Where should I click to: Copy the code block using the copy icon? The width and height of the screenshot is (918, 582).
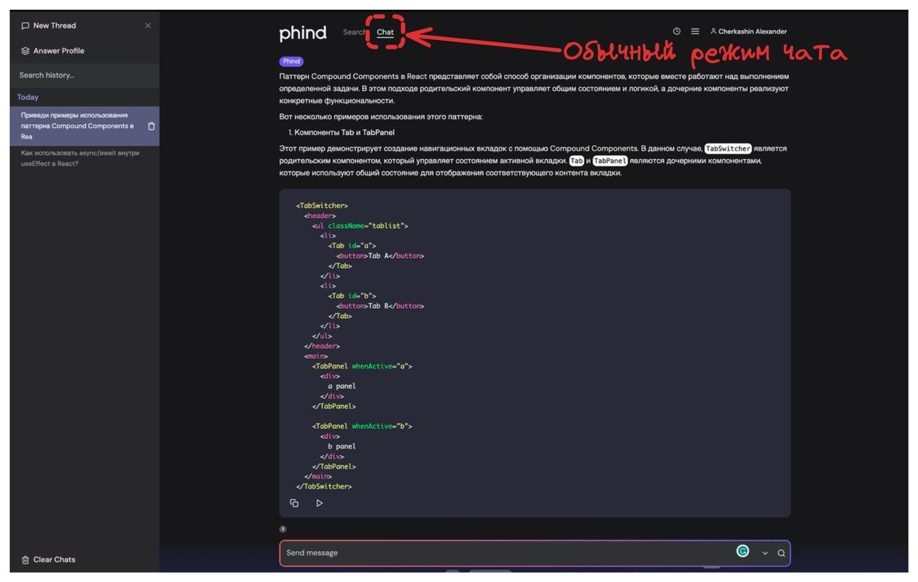coord(294,502)
